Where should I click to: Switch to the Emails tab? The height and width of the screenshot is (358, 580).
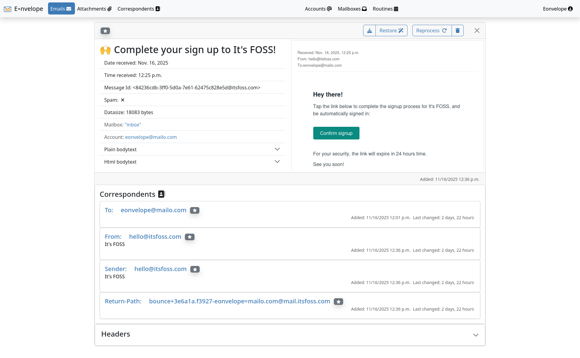pos(61,9)
